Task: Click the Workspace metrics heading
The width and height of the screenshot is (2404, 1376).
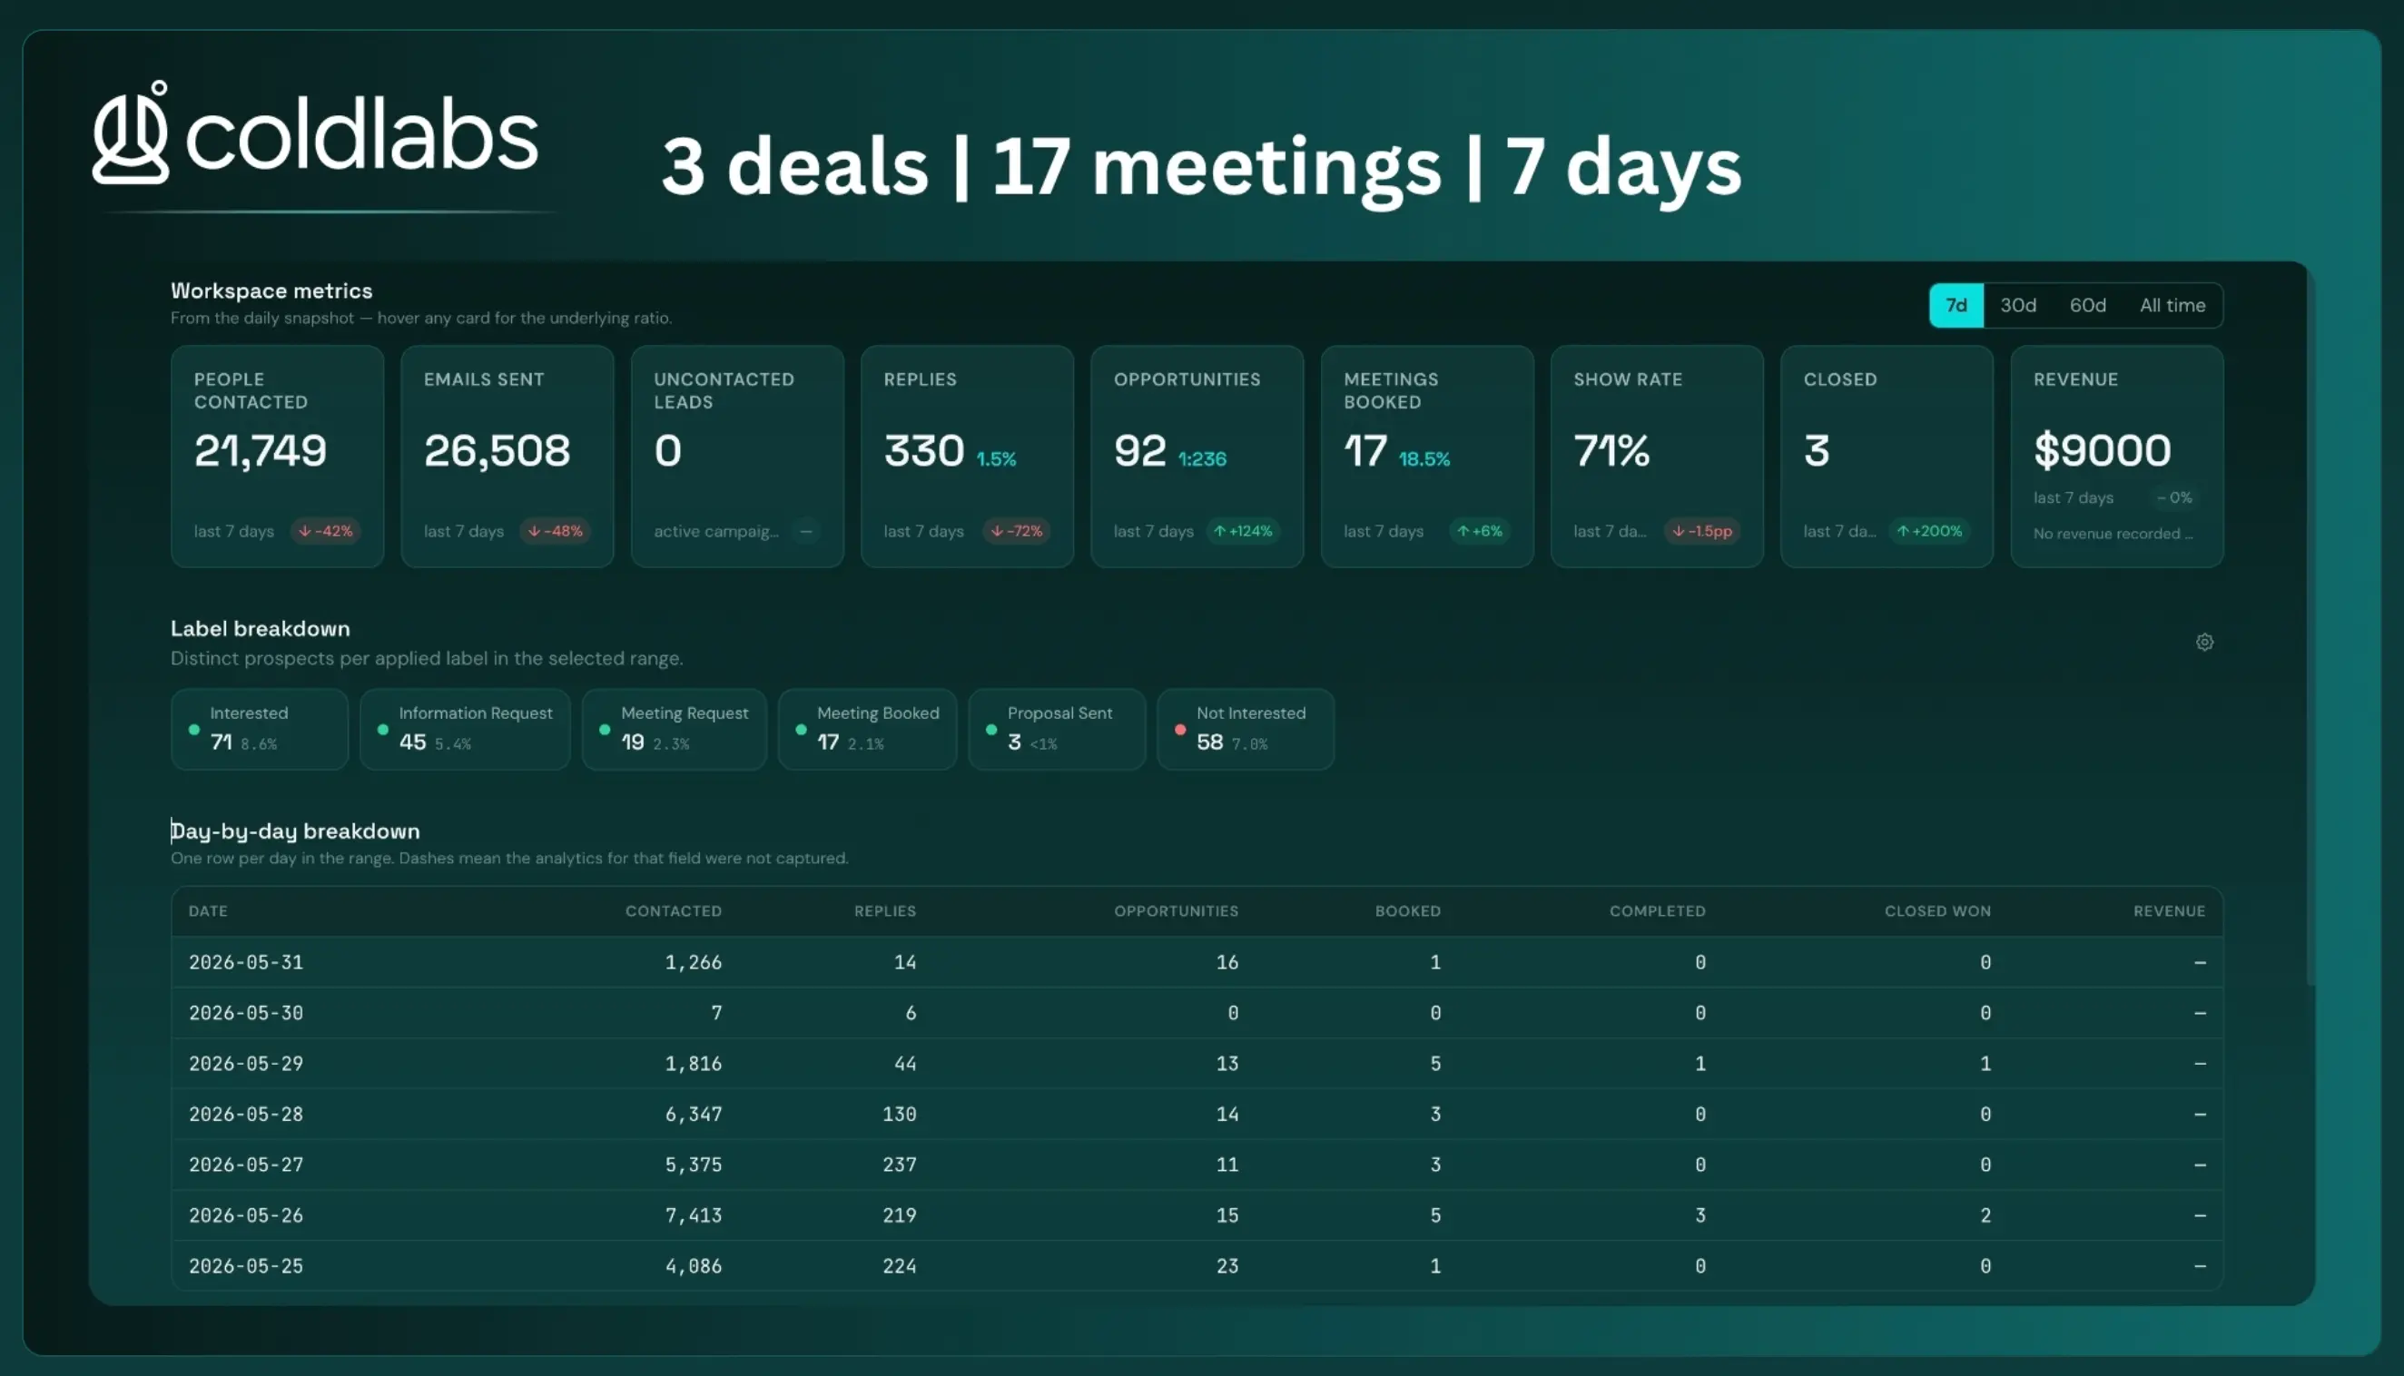Action: (271, 291)
